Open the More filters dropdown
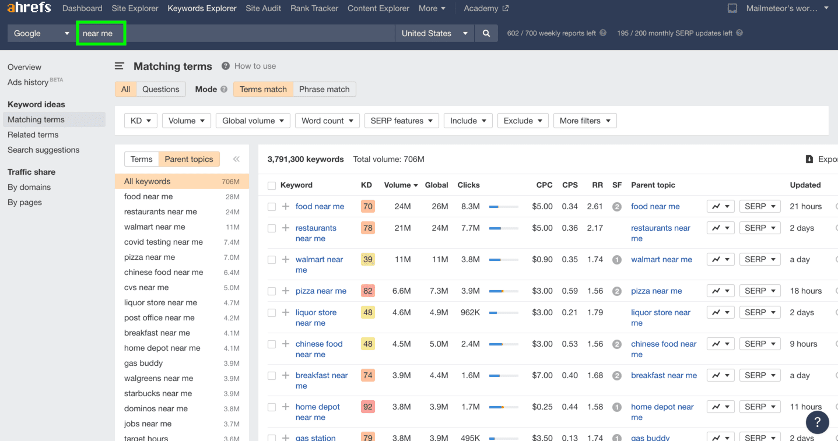Image resolution: width=838 pixels, height=441 pixels. click(x=585, y=121)
